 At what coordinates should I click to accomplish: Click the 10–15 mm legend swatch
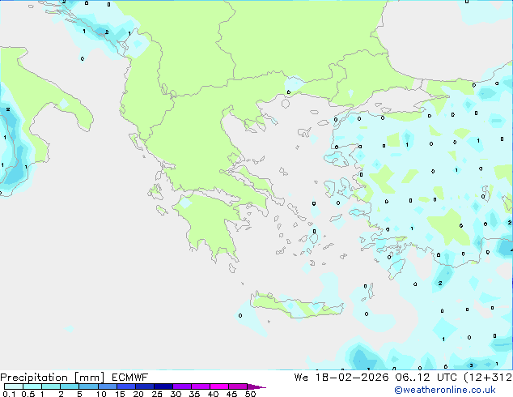(107, 386)
